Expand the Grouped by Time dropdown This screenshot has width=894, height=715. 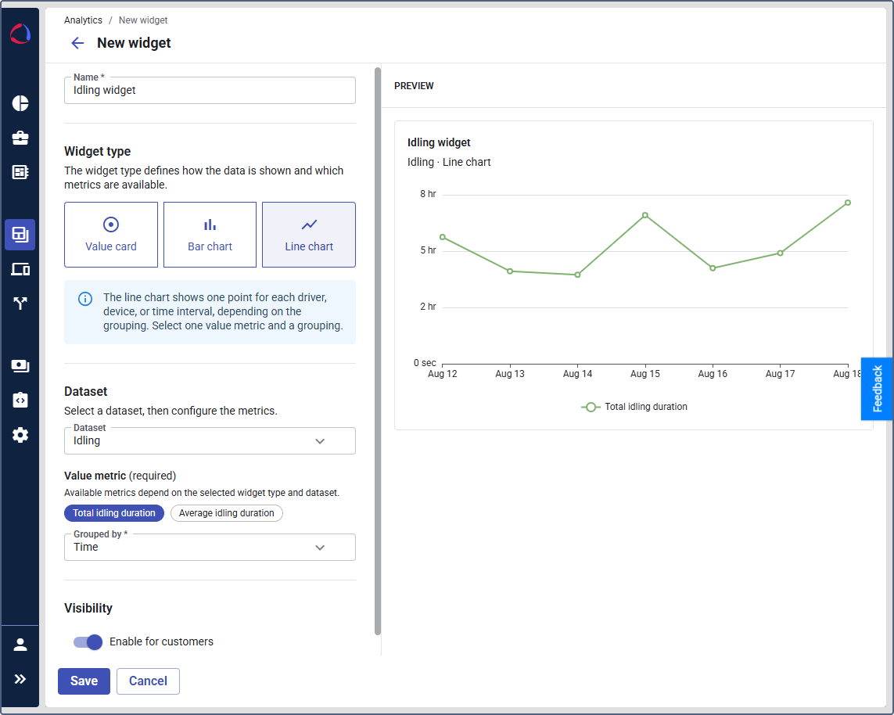tap(210, 548)
